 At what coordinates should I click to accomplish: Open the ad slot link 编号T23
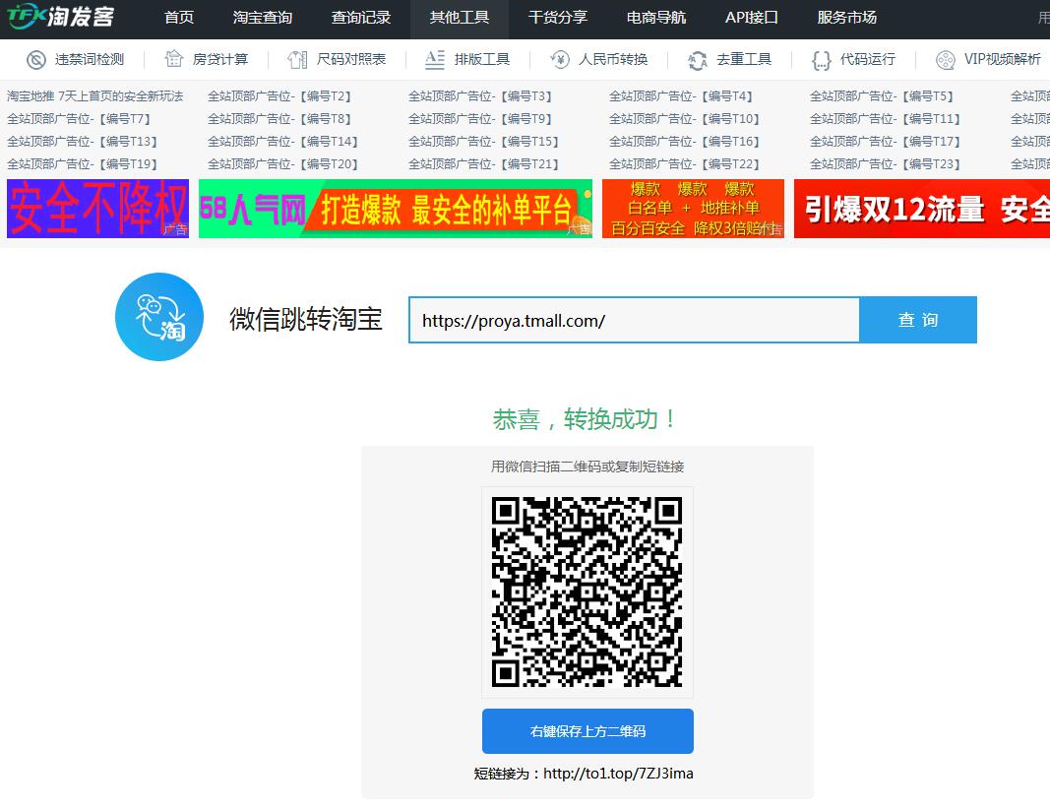886,164
